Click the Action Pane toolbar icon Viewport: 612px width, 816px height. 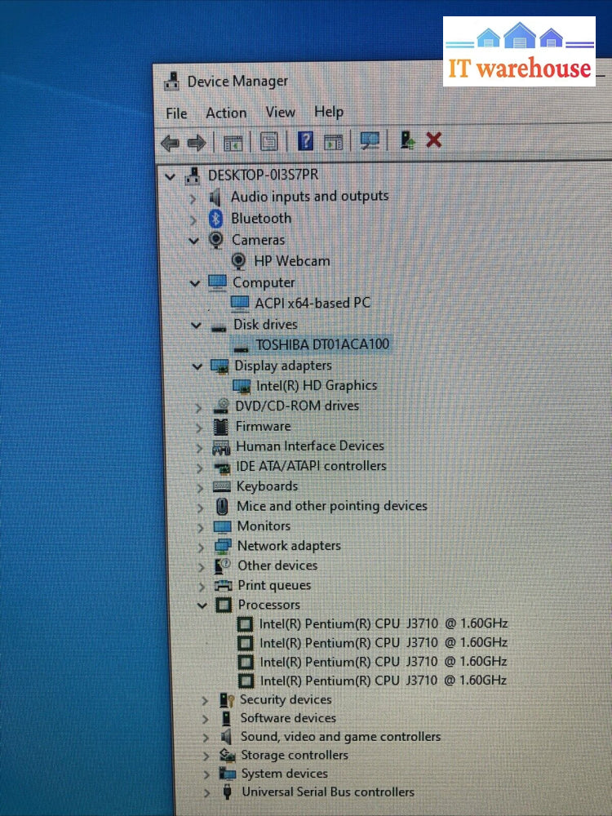[334, 141]
